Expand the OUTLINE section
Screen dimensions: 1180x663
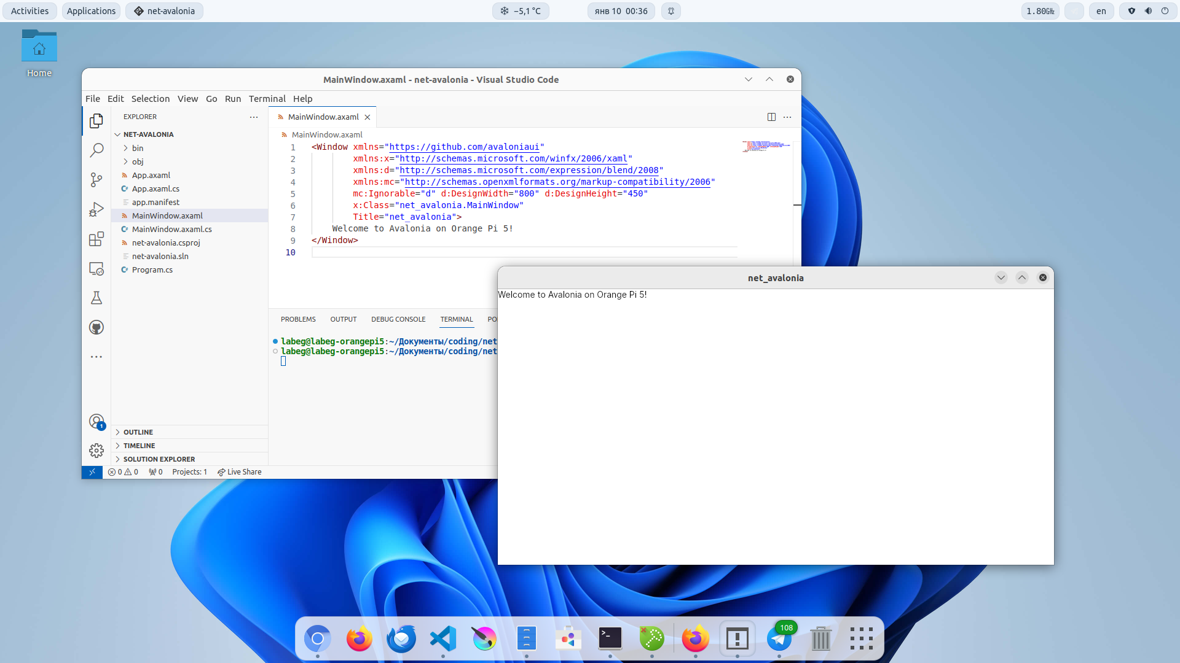190,432
